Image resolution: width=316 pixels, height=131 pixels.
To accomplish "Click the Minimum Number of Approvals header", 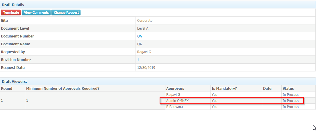I will (63, 88).
